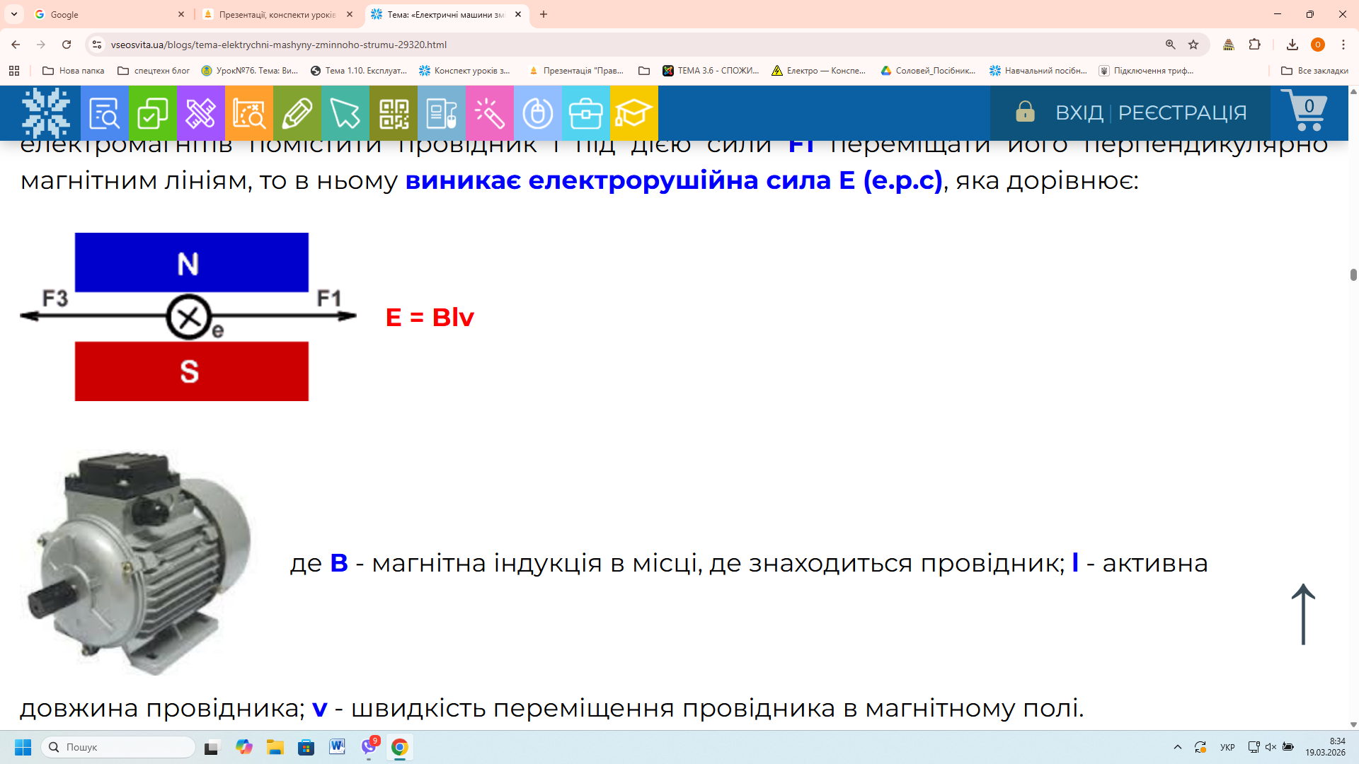The image size is (1359, 764).
Task: Open the pink magic wand icon
Action: pos(489,113)
